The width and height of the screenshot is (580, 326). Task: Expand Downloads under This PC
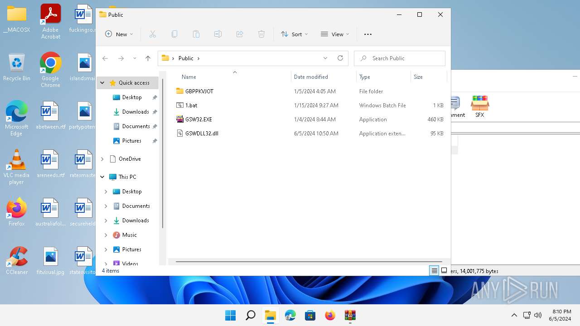coord(106,221)
